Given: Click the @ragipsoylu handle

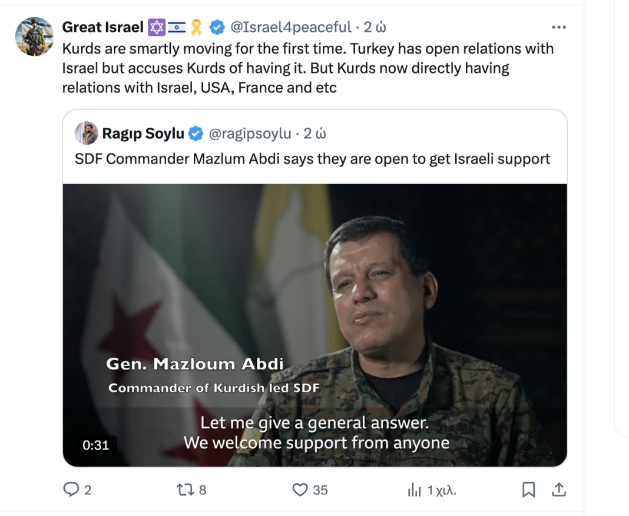Looking at the screenshot, I should pyautogui.click(x=250, y=134).
